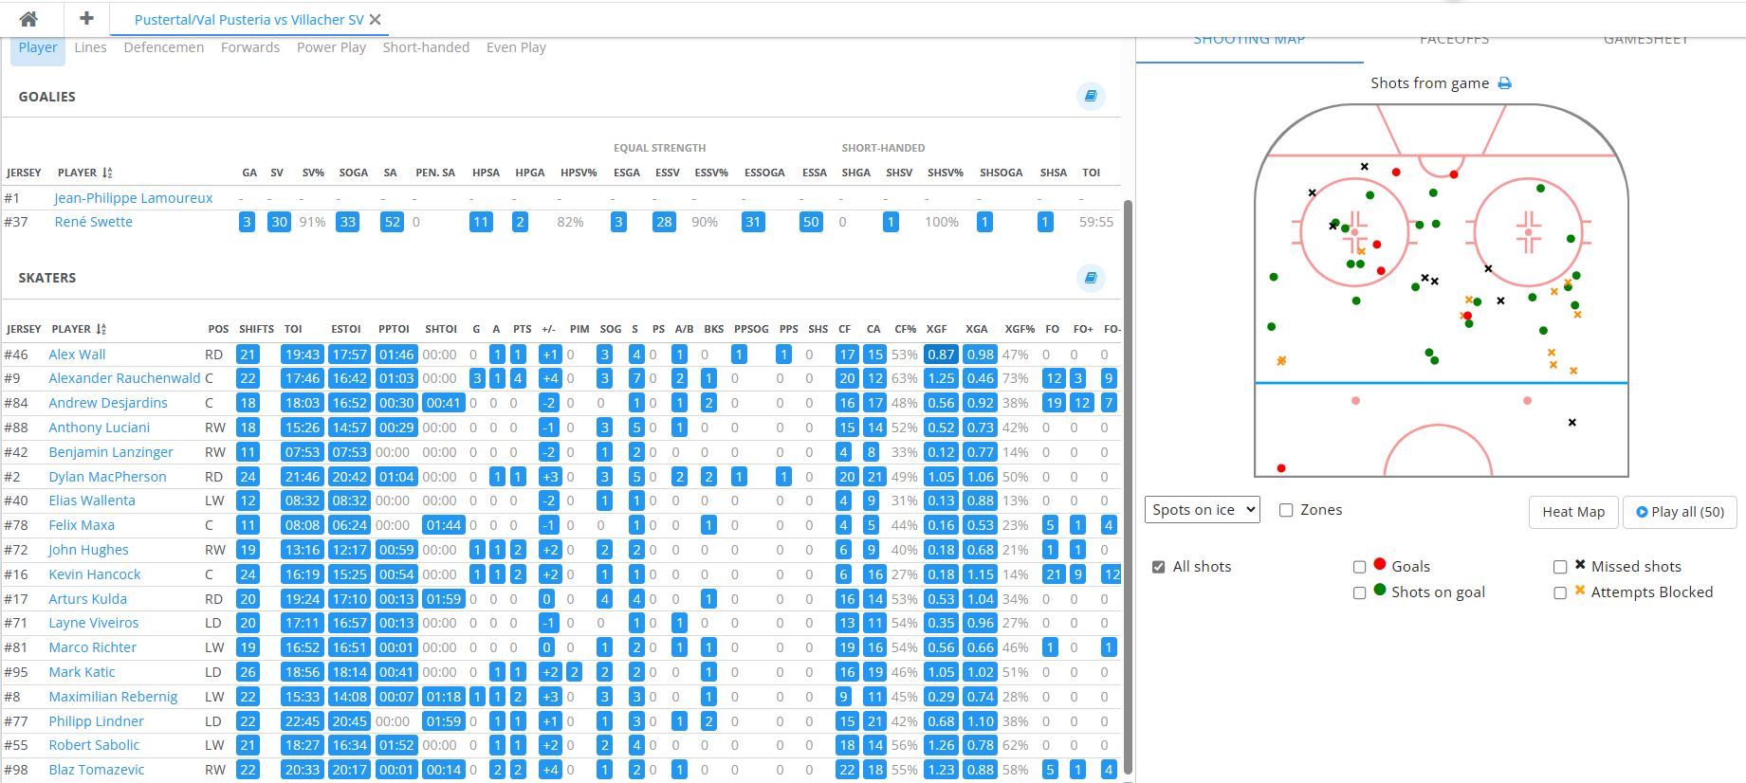
Task: Click the Goalies section book icon
Action: pyautogui.click(x=1091, y=96)
